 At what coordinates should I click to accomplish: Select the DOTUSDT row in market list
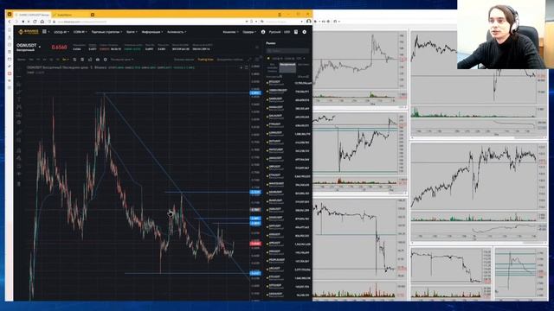point(288,142)
